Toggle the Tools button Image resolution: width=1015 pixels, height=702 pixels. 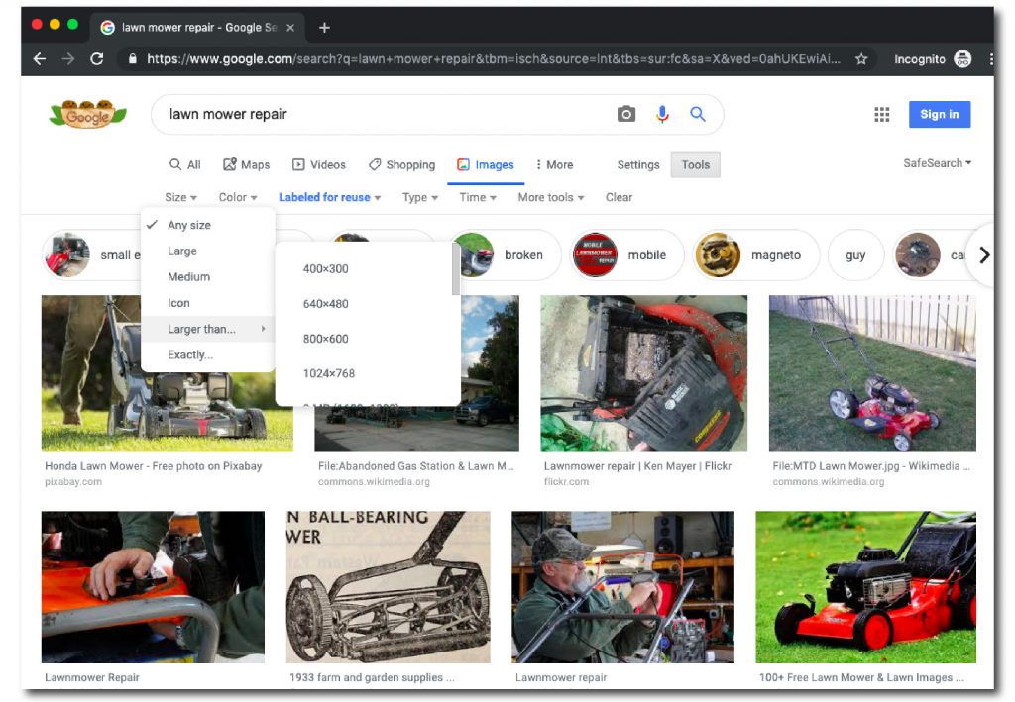pyautogui.click(x=695, y=164)
